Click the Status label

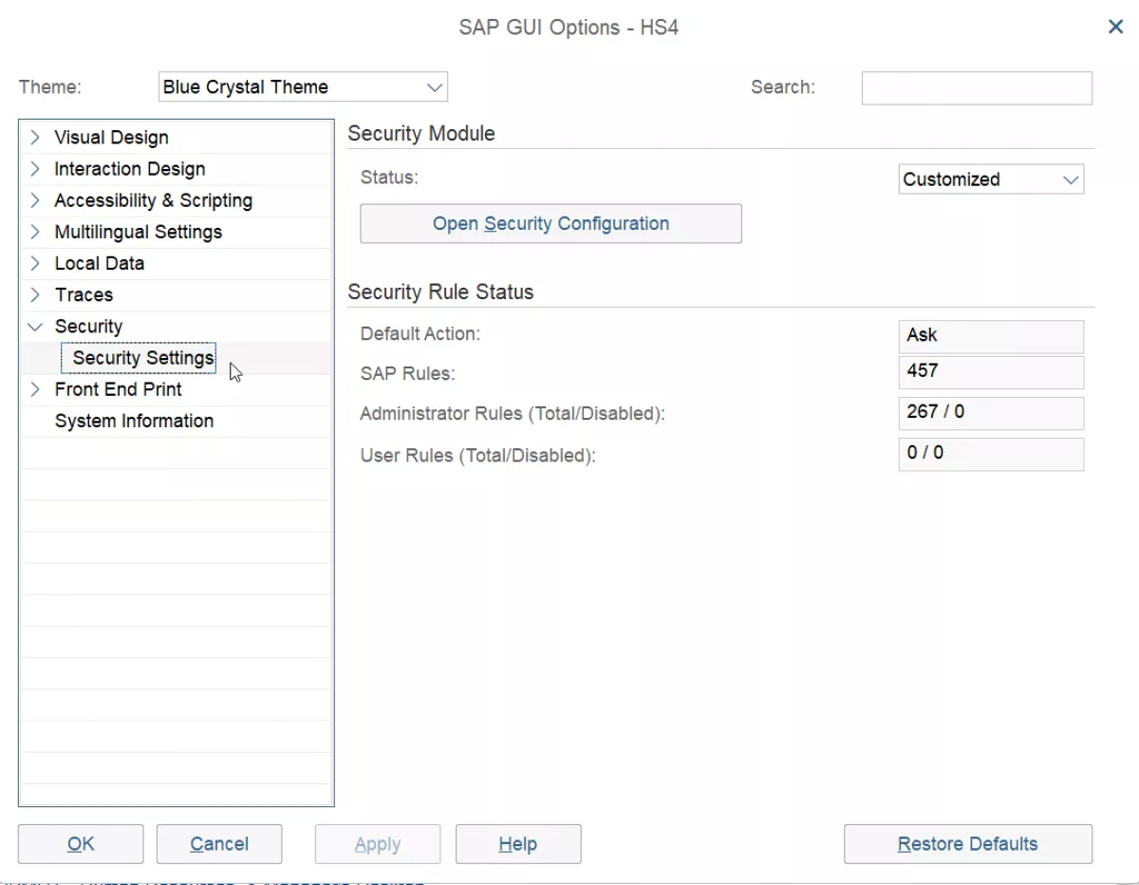pyautogui.click(x=389, y=177)
